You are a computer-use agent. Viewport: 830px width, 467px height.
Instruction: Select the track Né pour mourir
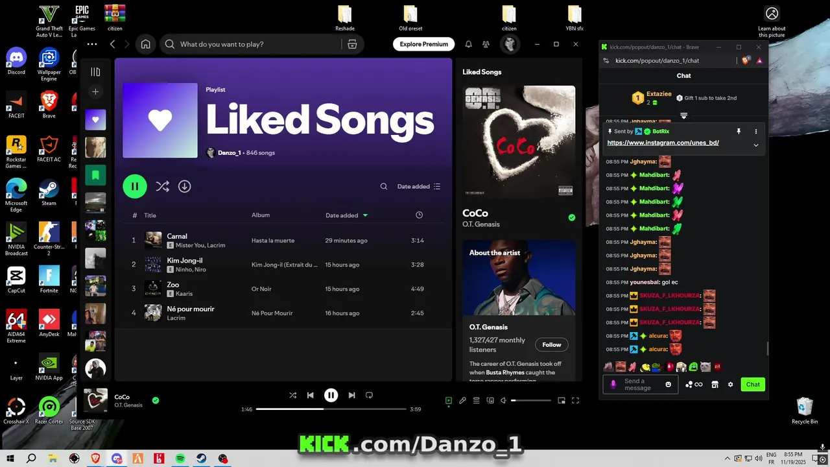(283, 313)
